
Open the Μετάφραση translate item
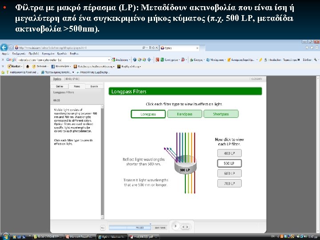(x=216, y=60)
